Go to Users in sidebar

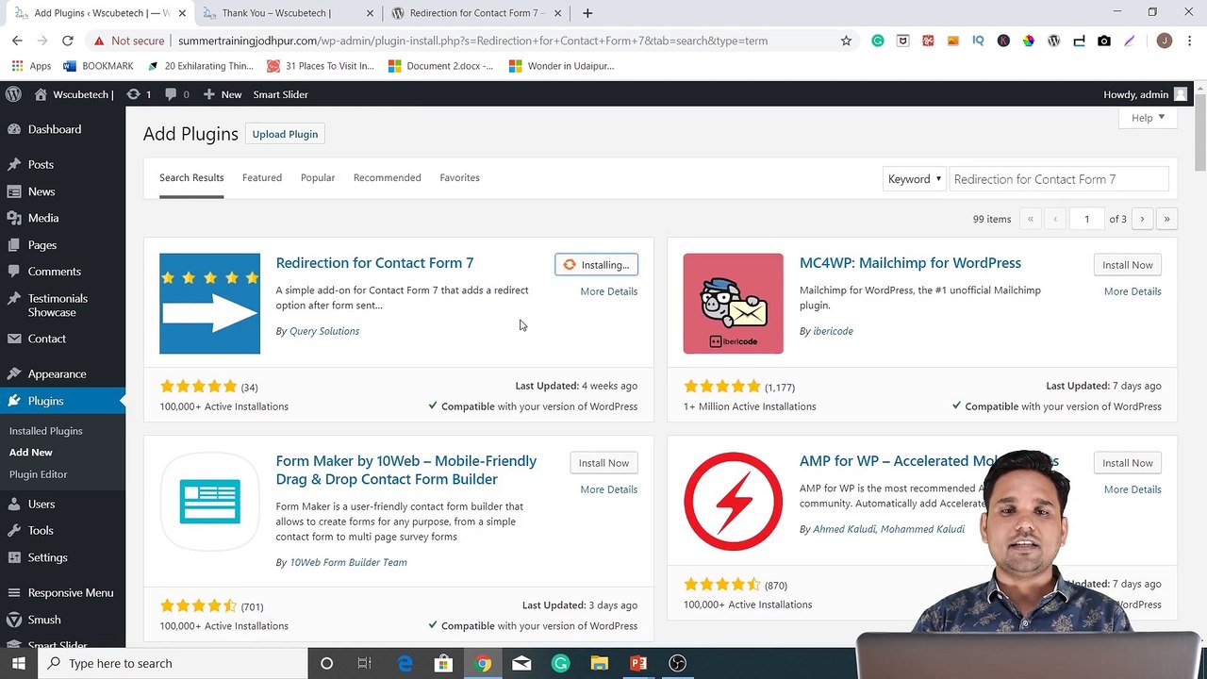pos(62,505)
